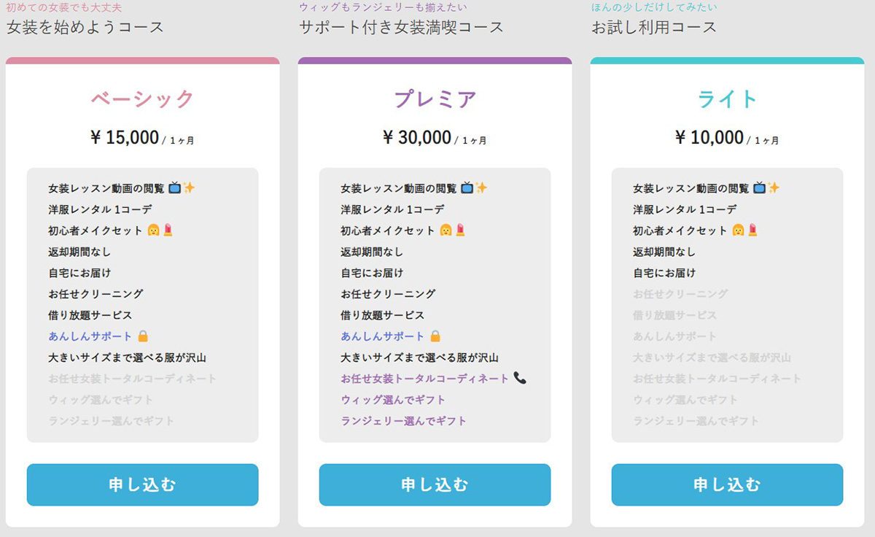Click the ¥ 30,000 price text

coord(417,137)
